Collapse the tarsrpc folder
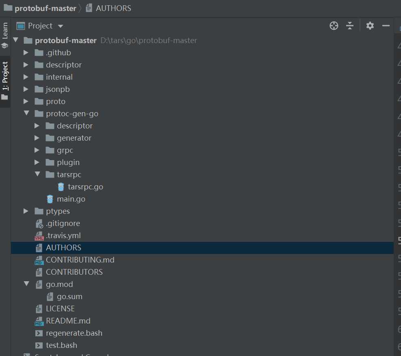The width and height of the screenshot is (401, 356). coord(37,174)
